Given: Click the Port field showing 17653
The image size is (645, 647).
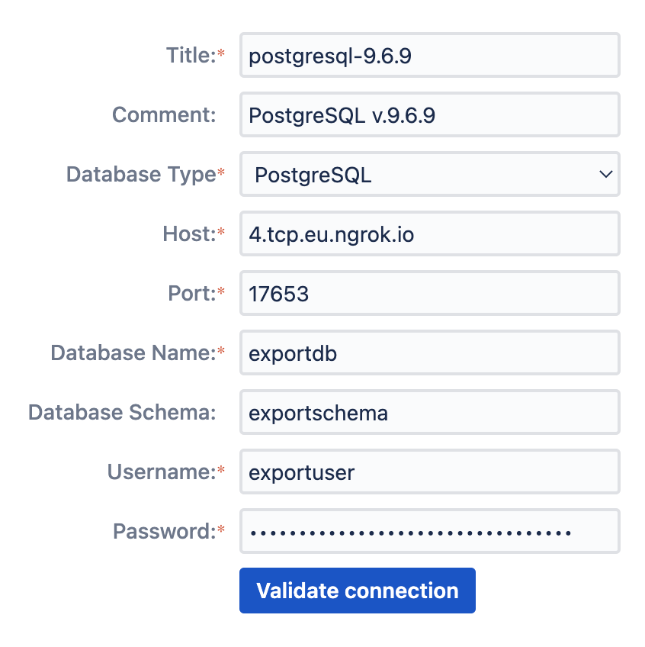Looking at the screenshot, I should [x=429, y=294].
